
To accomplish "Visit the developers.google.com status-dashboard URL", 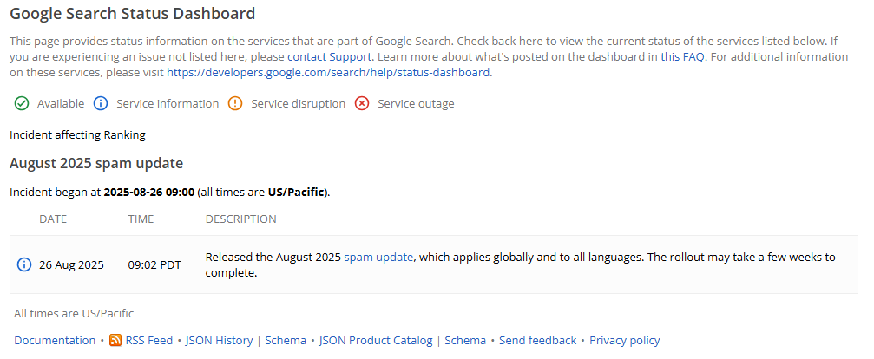I will (328, 72).
